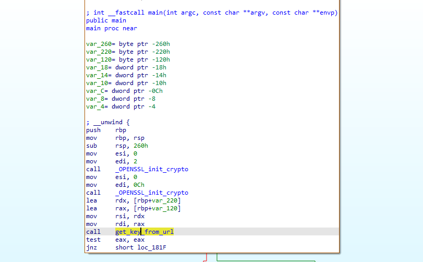
Task: Select var_4 dword declaration
Action: click(121, 106)
